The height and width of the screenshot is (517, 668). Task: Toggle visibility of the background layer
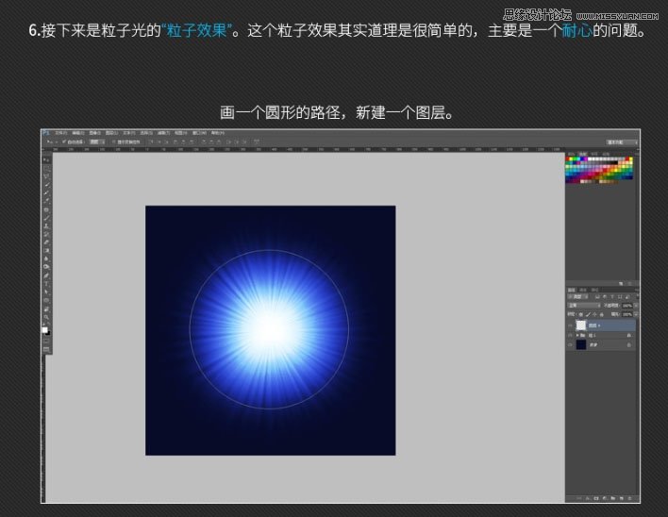(x=570, y=345)
